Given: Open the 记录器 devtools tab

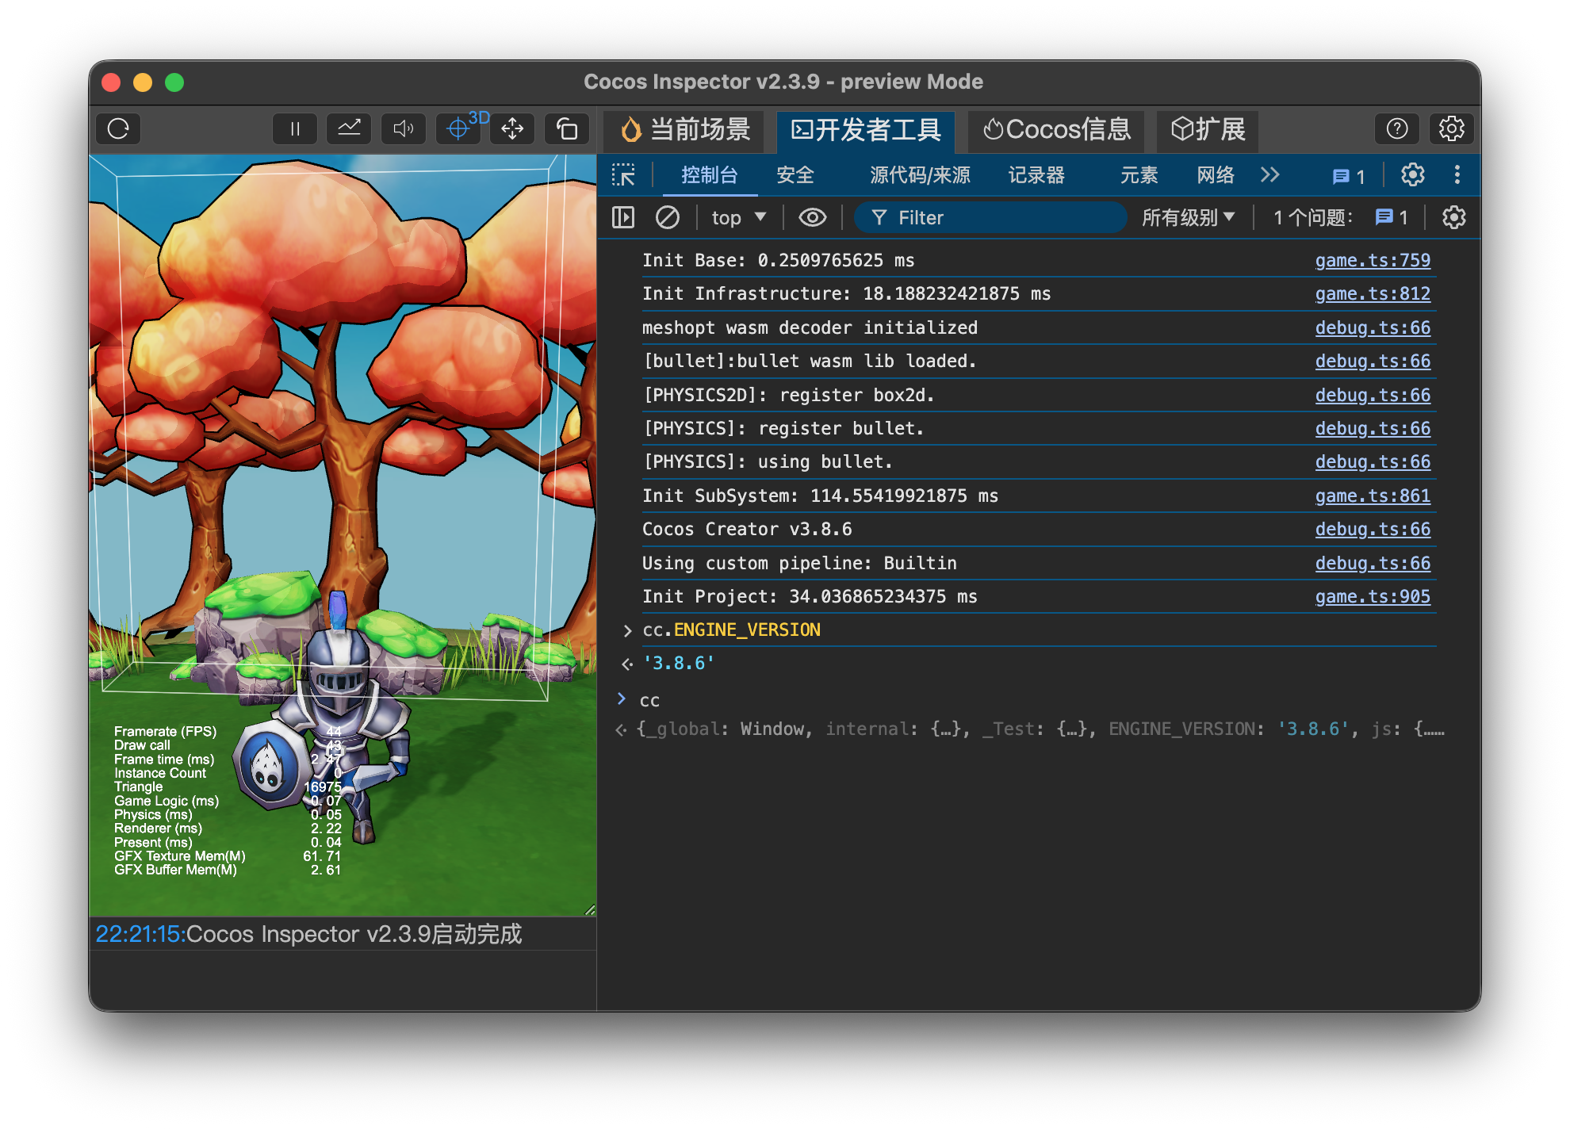Looking at the screenshot, I should 1037,175.
